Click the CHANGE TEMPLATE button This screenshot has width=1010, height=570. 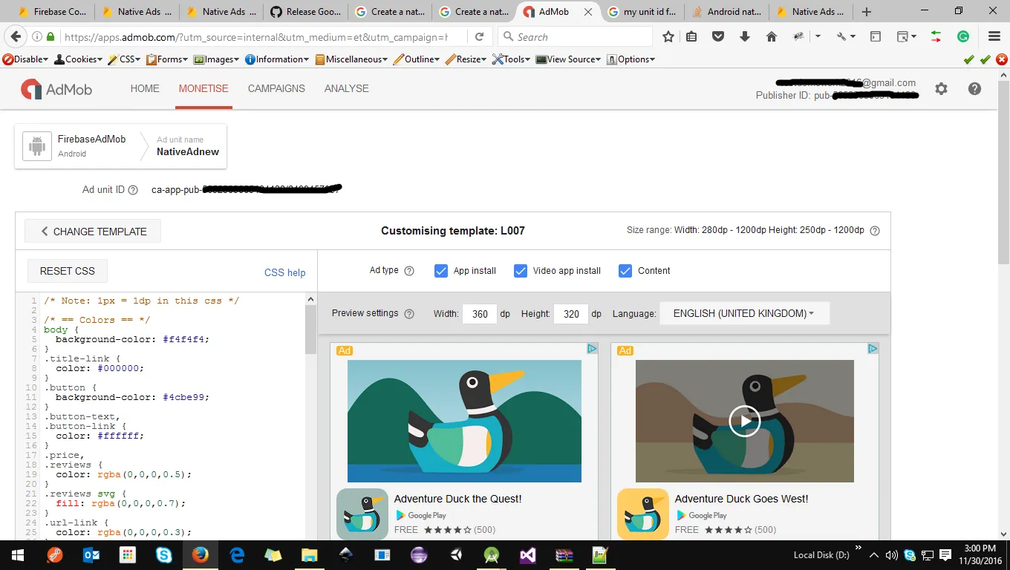[93, 232]
